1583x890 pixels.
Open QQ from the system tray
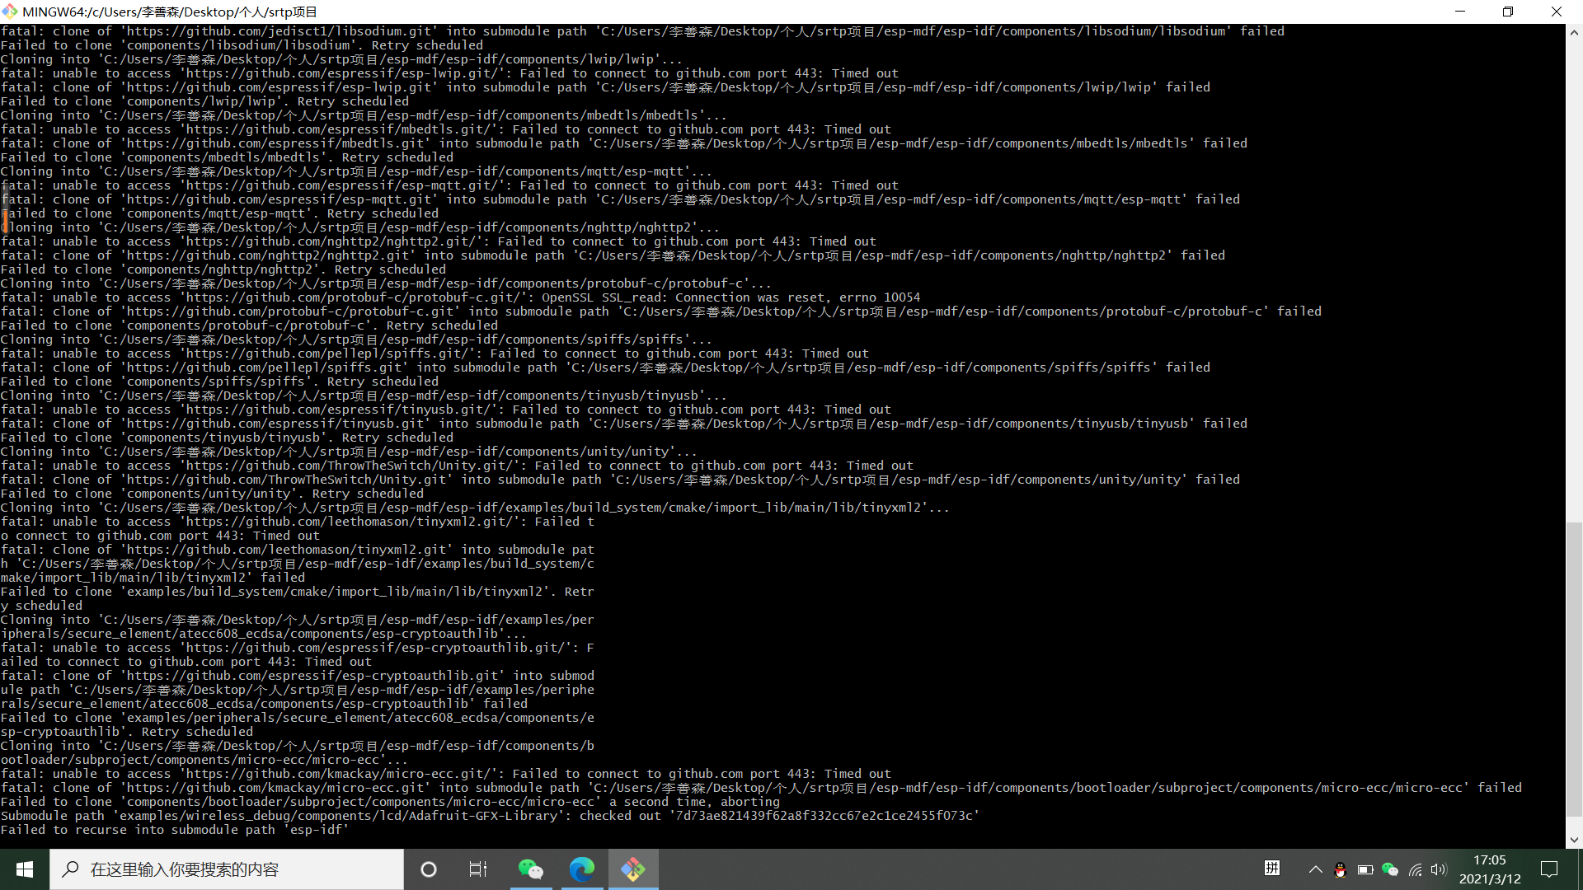pos(1340,870)
